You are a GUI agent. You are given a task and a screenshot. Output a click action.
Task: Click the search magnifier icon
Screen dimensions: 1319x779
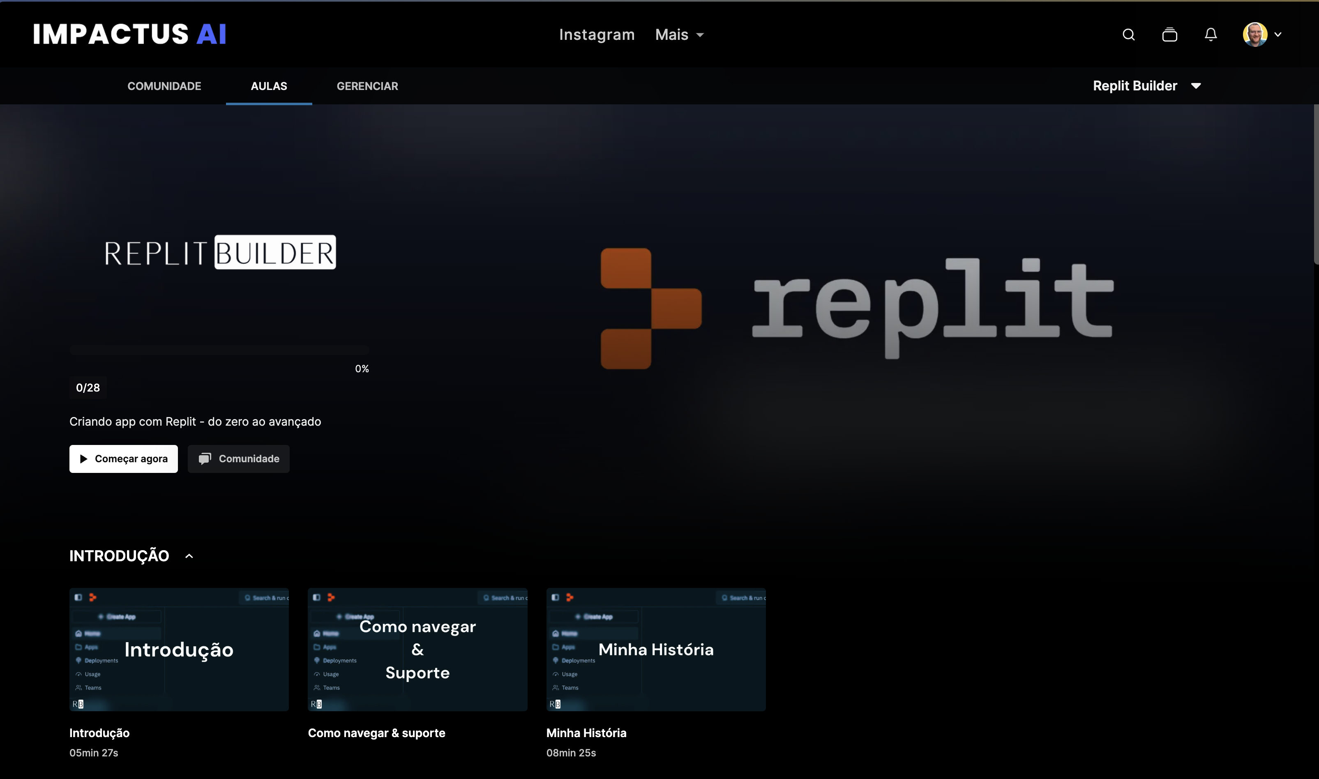1128,35
